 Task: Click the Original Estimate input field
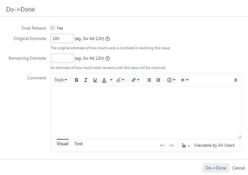click(62, 38)
